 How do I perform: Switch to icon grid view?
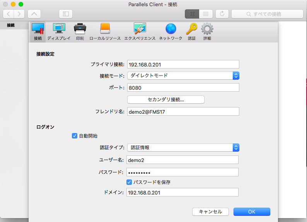point(192,14)
